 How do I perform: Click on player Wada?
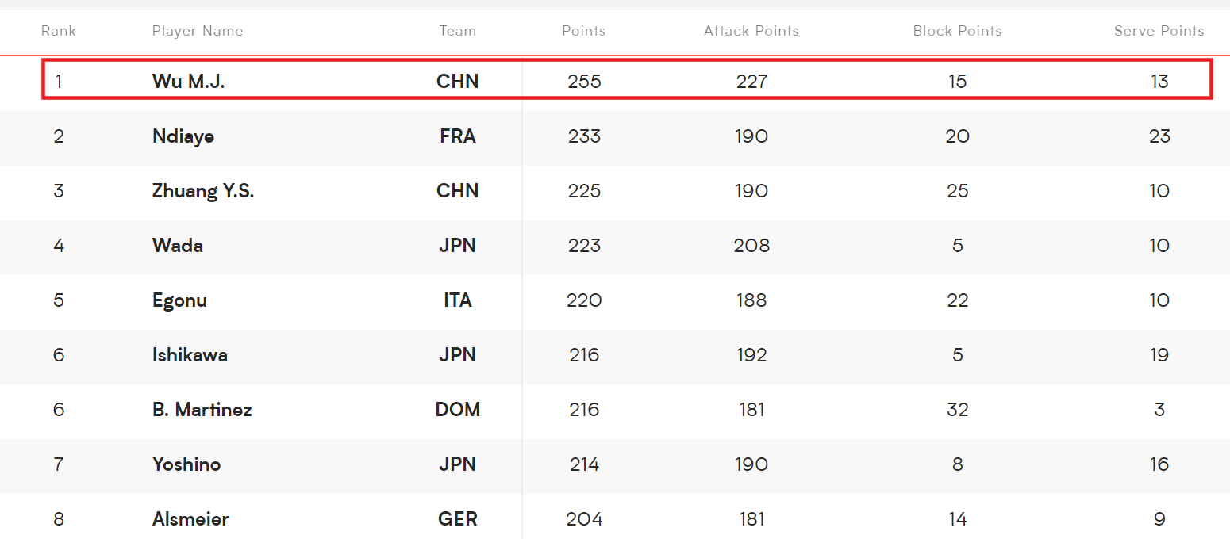[x=178, y=246]
